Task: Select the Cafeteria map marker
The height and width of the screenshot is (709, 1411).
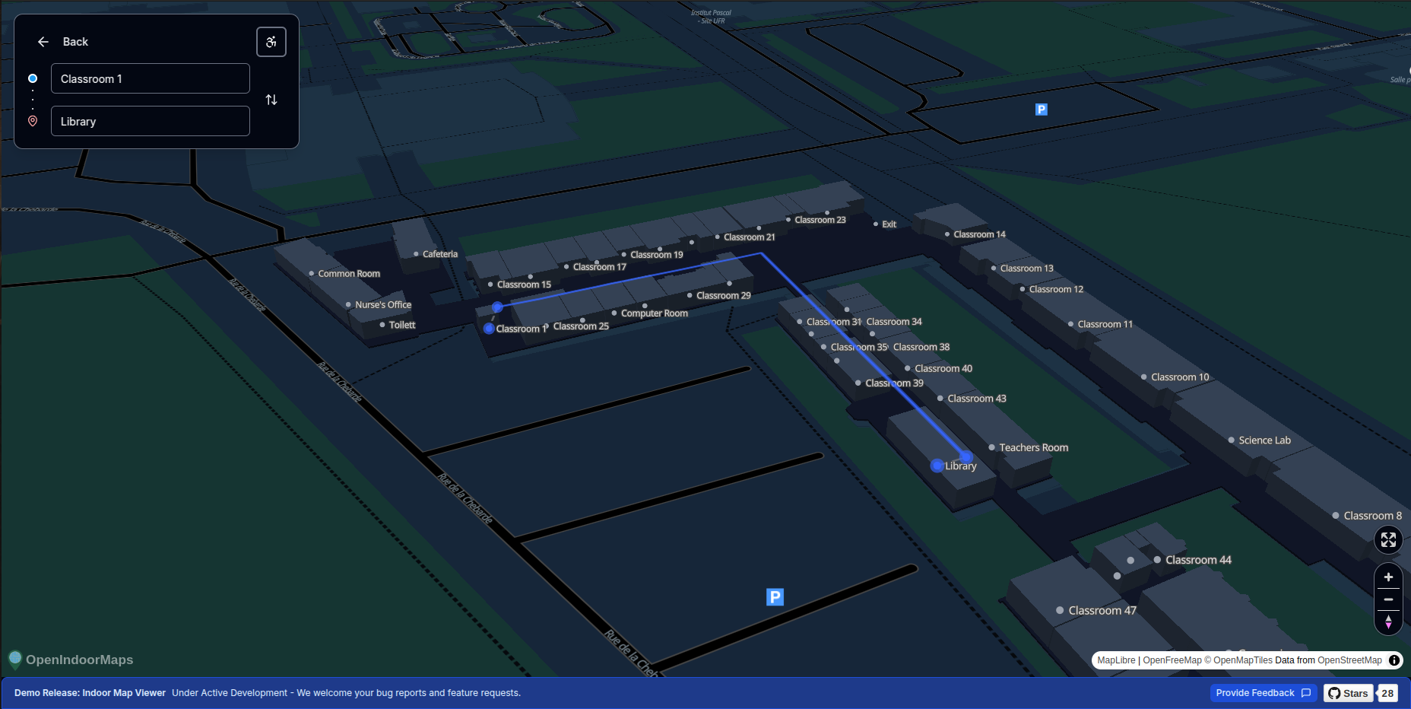Action: point(436,254)
